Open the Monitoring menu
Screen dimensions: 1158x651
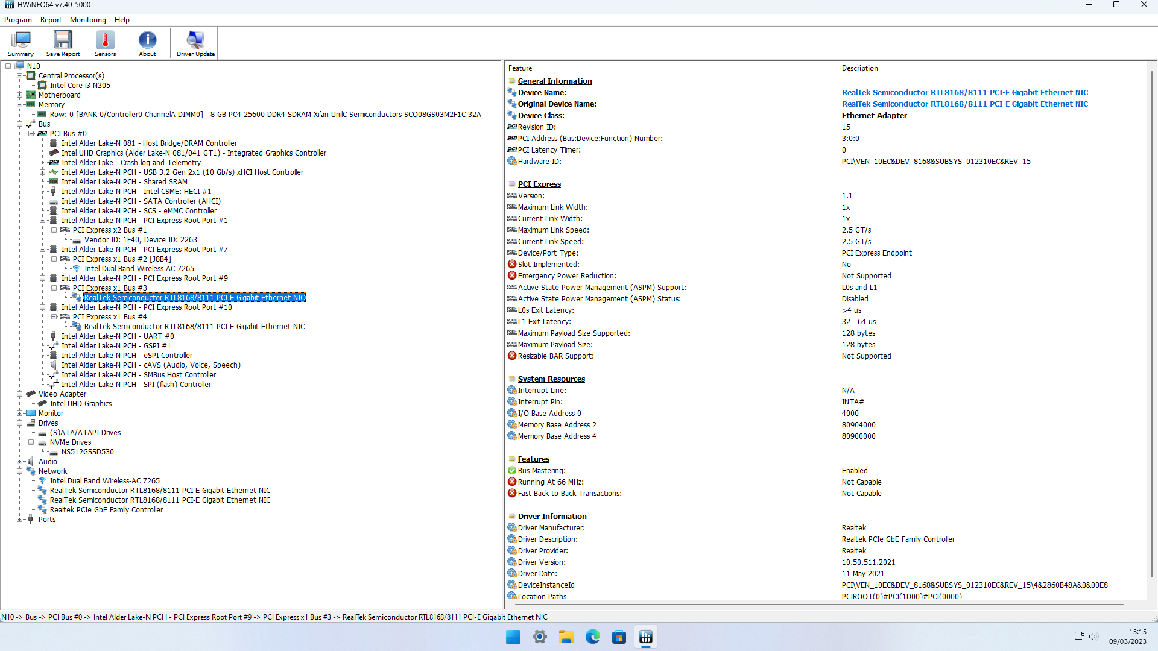point(88,20)
